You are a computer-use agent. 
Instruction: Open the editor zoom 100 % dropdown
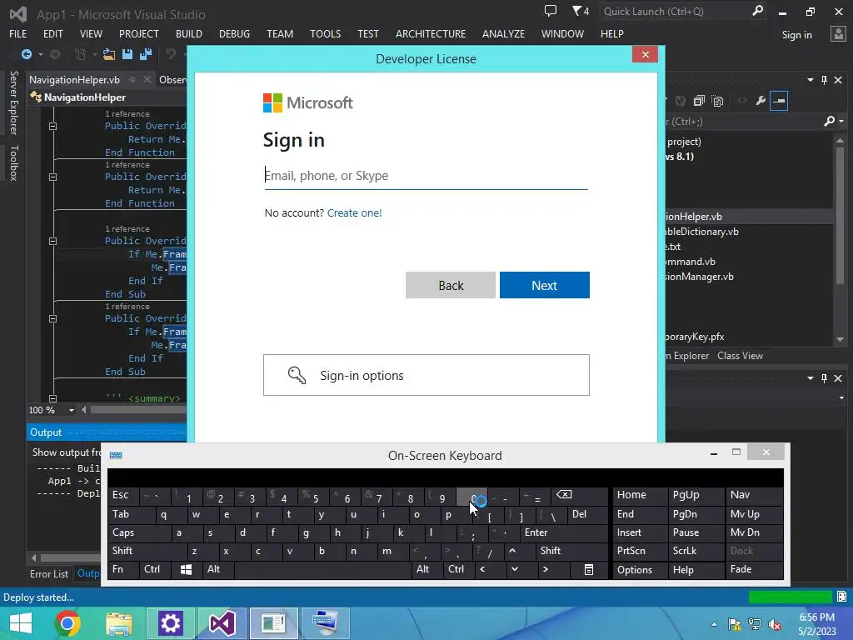coord(72,410)
